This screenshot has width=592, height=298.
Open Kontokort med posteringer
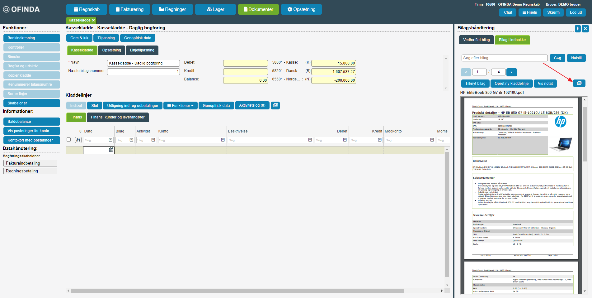(32, 140)
